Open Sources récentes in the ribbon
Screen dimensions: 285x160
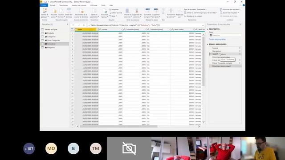61,13
